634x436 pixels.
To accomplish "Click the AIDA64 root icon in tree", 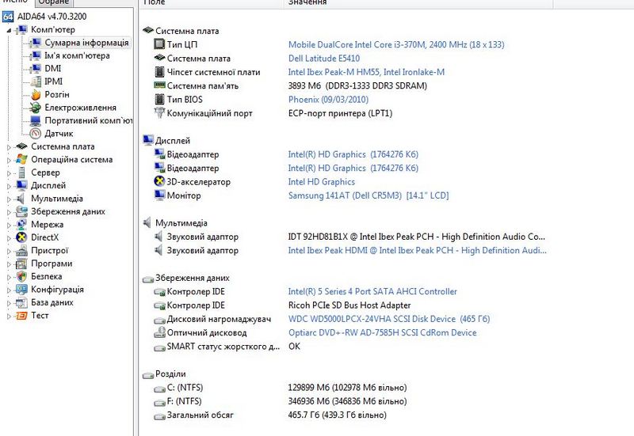I will [9, 17].
